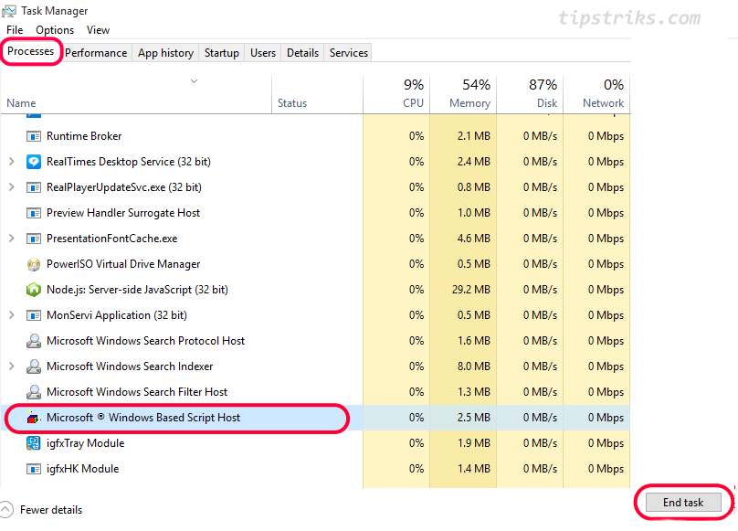738x531 pixels.
Task: Sort processes by Disk column
Action: coord(530,94)
